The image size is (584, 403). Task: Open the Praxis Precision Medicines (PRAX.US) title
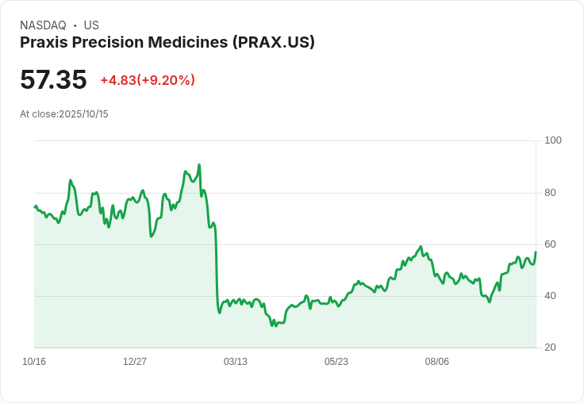coord(167,42)
